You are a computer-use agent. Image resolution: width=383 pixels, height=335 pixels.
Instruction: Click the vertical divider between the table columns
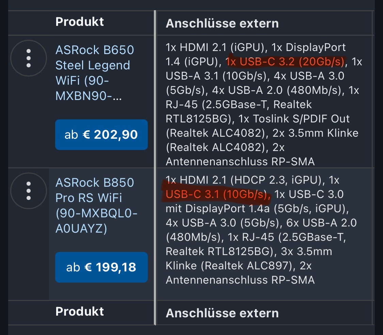click(155, 168)
